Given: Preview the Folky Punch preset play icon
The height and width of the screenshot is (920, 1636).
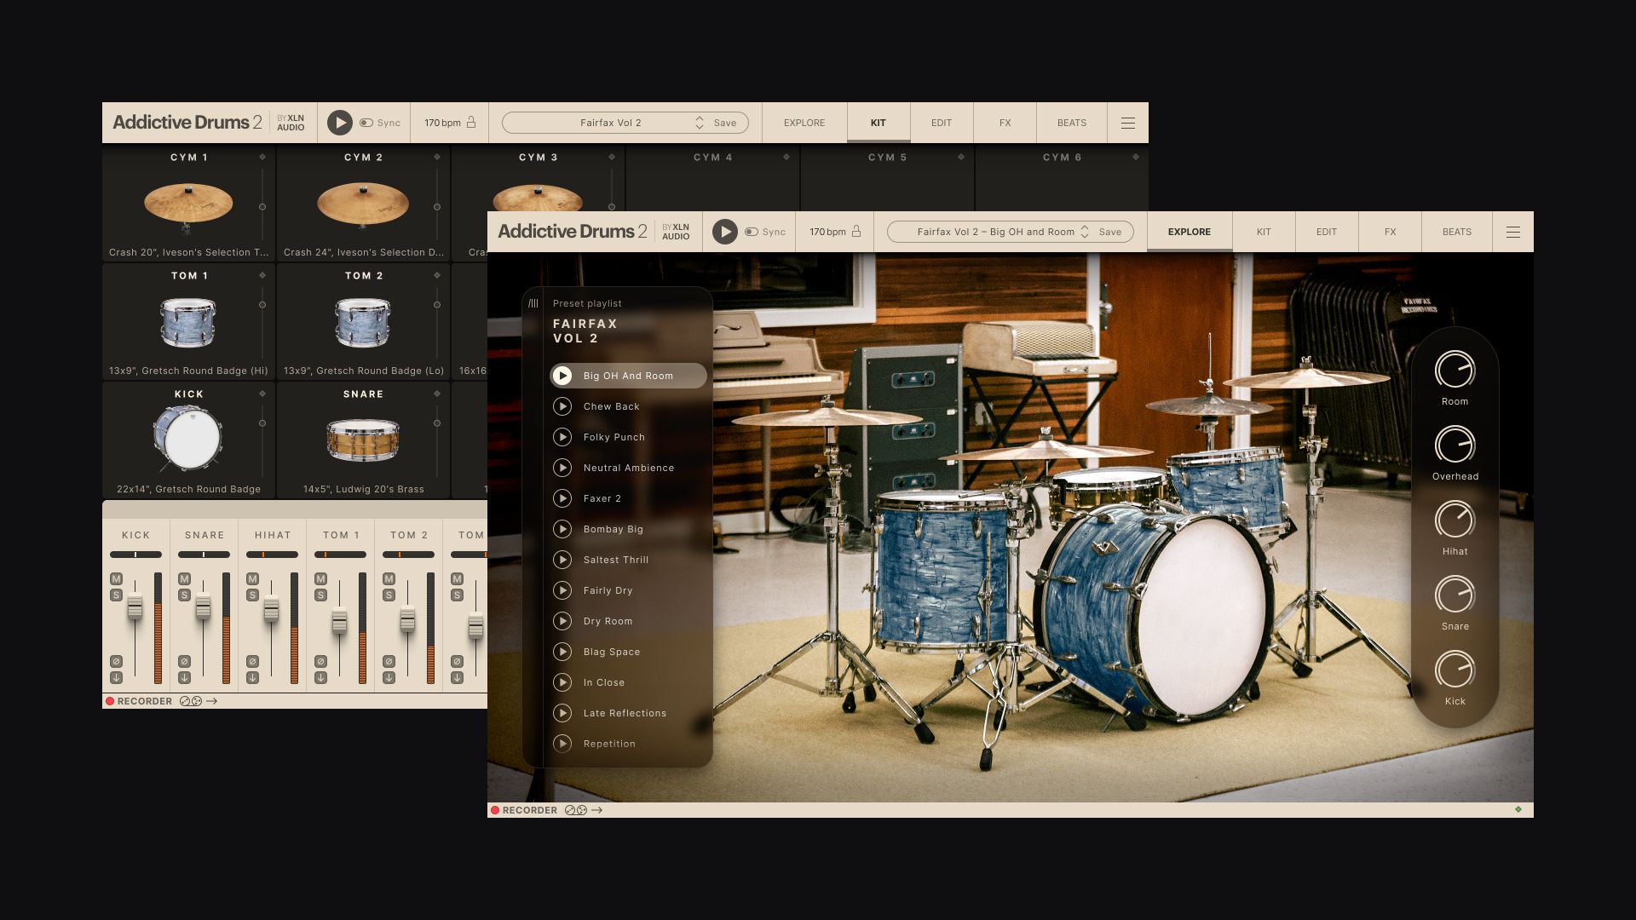Looking at the screenshot, I should pyautogui.click(x=562, y=437).
